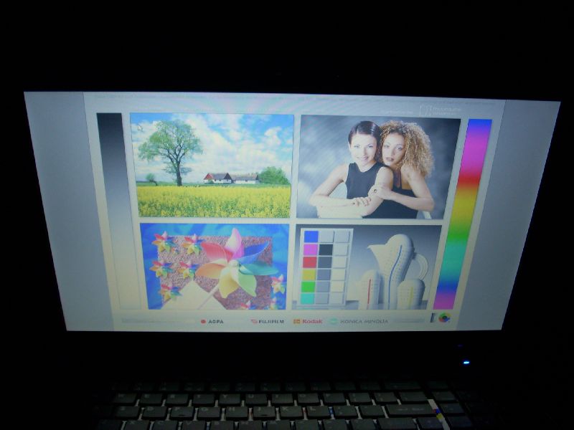Image resolution: width=574 pixels, height=430 pixels.
Task: Click the color wheel icon at bottom right
Action: coord(444,317)
